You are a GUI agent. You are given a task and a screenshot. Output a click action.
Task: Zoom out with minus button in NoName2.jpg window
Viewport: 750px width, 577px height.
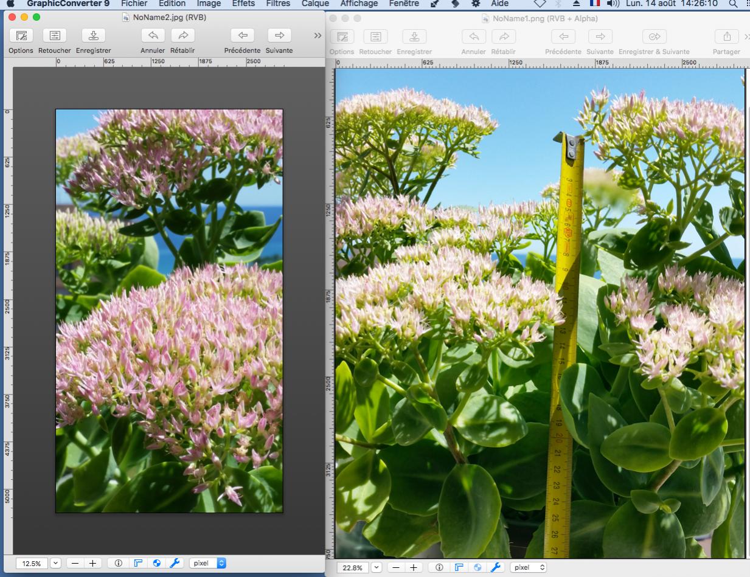click(75, 564)
